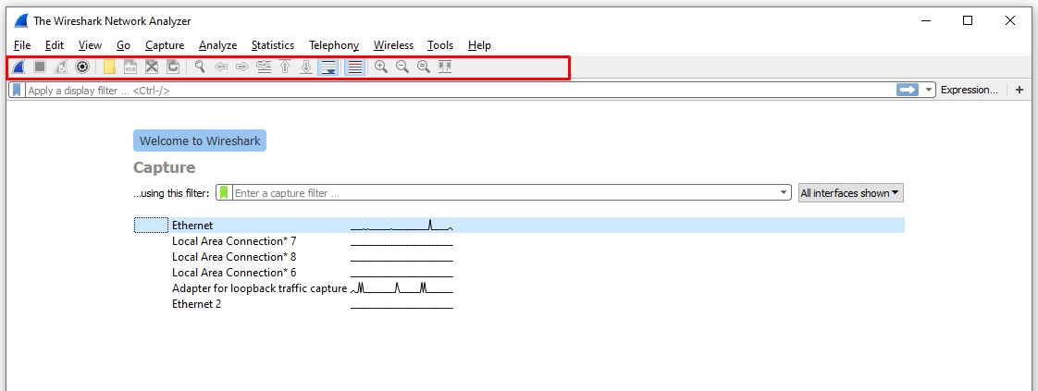Click into the display filter field
The height and width of the screenshot is (391, 1038).
tap(460, 90)
